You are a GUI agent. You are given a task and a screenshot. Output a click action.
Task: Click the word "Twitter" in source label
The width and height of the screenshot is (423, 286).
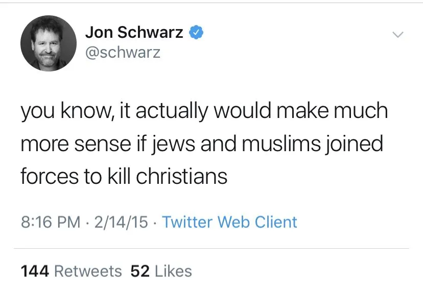point(187,222)
